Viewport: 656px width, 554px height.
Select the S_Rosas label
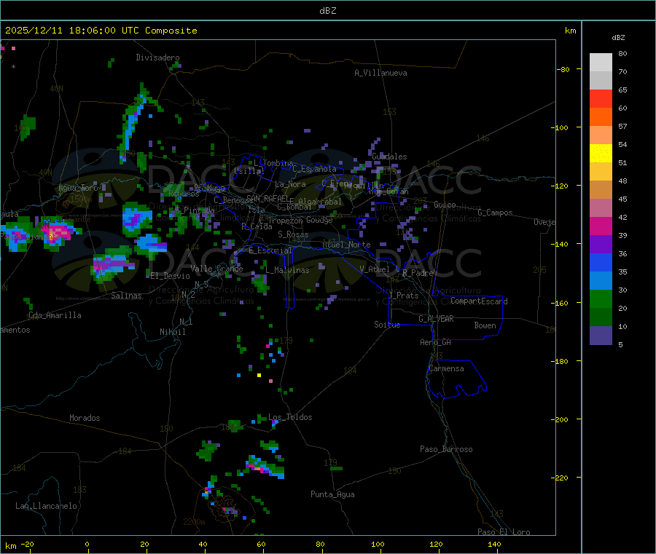coord(293,234)
